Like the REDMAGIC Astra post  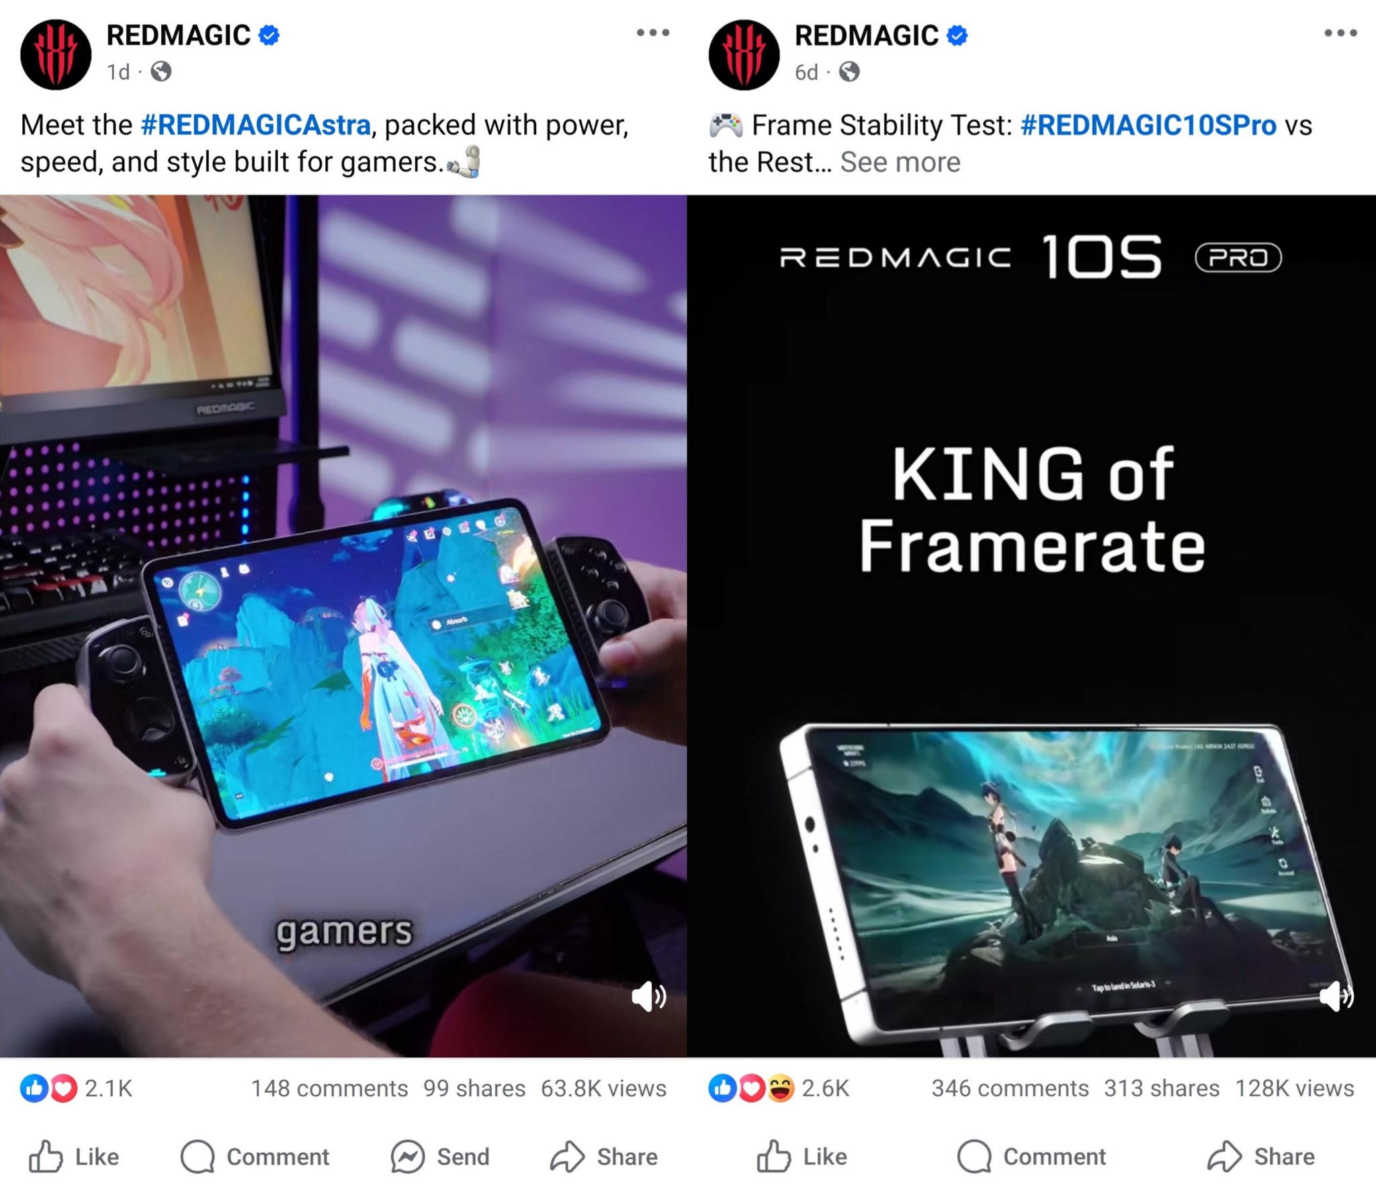coord(74,1157)
